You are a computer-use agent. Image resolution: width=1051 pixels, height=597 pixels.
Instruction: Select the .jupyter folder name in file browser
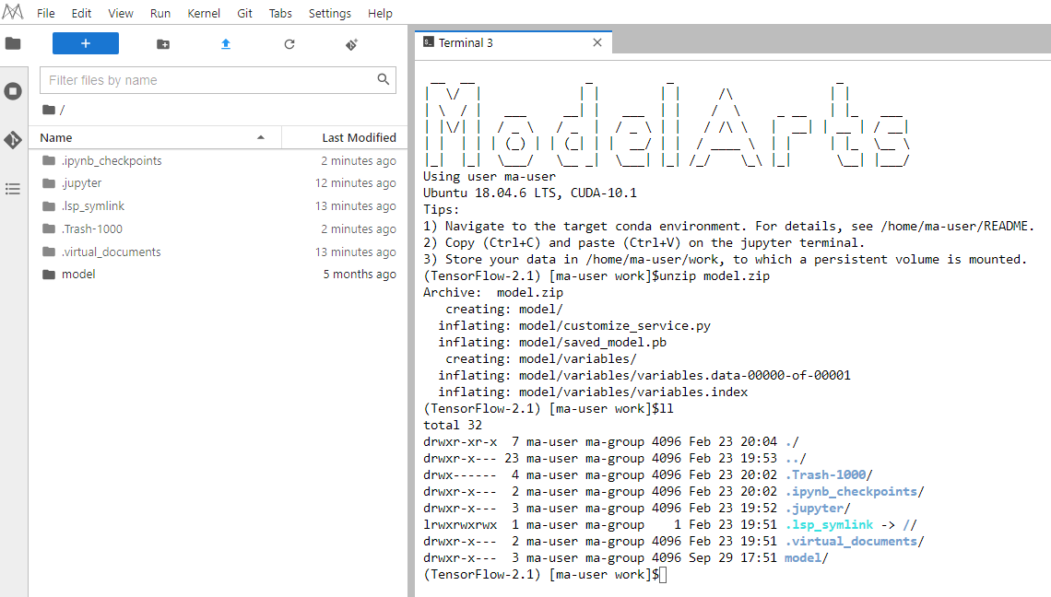tap(82, 183)
